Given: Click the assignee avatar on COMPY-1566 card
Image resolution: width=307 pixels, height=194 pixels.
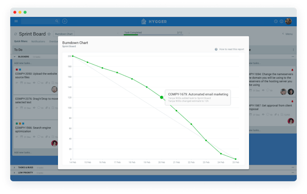Looking at the screenshot, I should coord(54,143).
